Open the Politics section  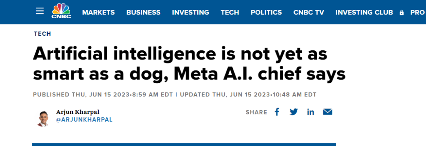tap(266, 13)
